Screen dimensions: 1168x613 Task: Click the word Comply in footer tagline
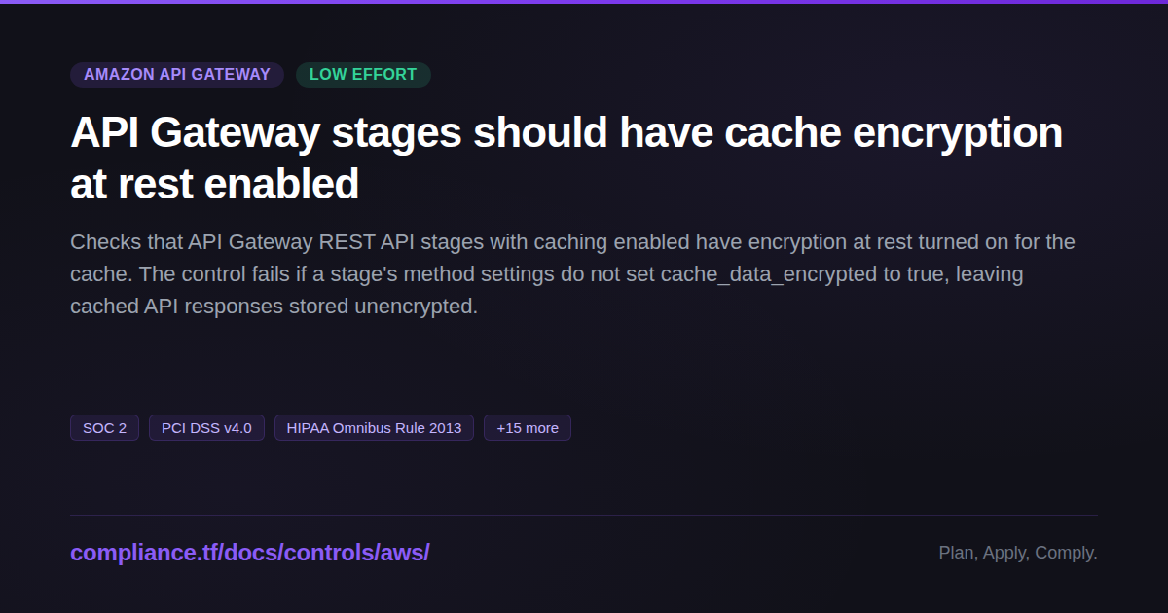(x=1066, y=553)
